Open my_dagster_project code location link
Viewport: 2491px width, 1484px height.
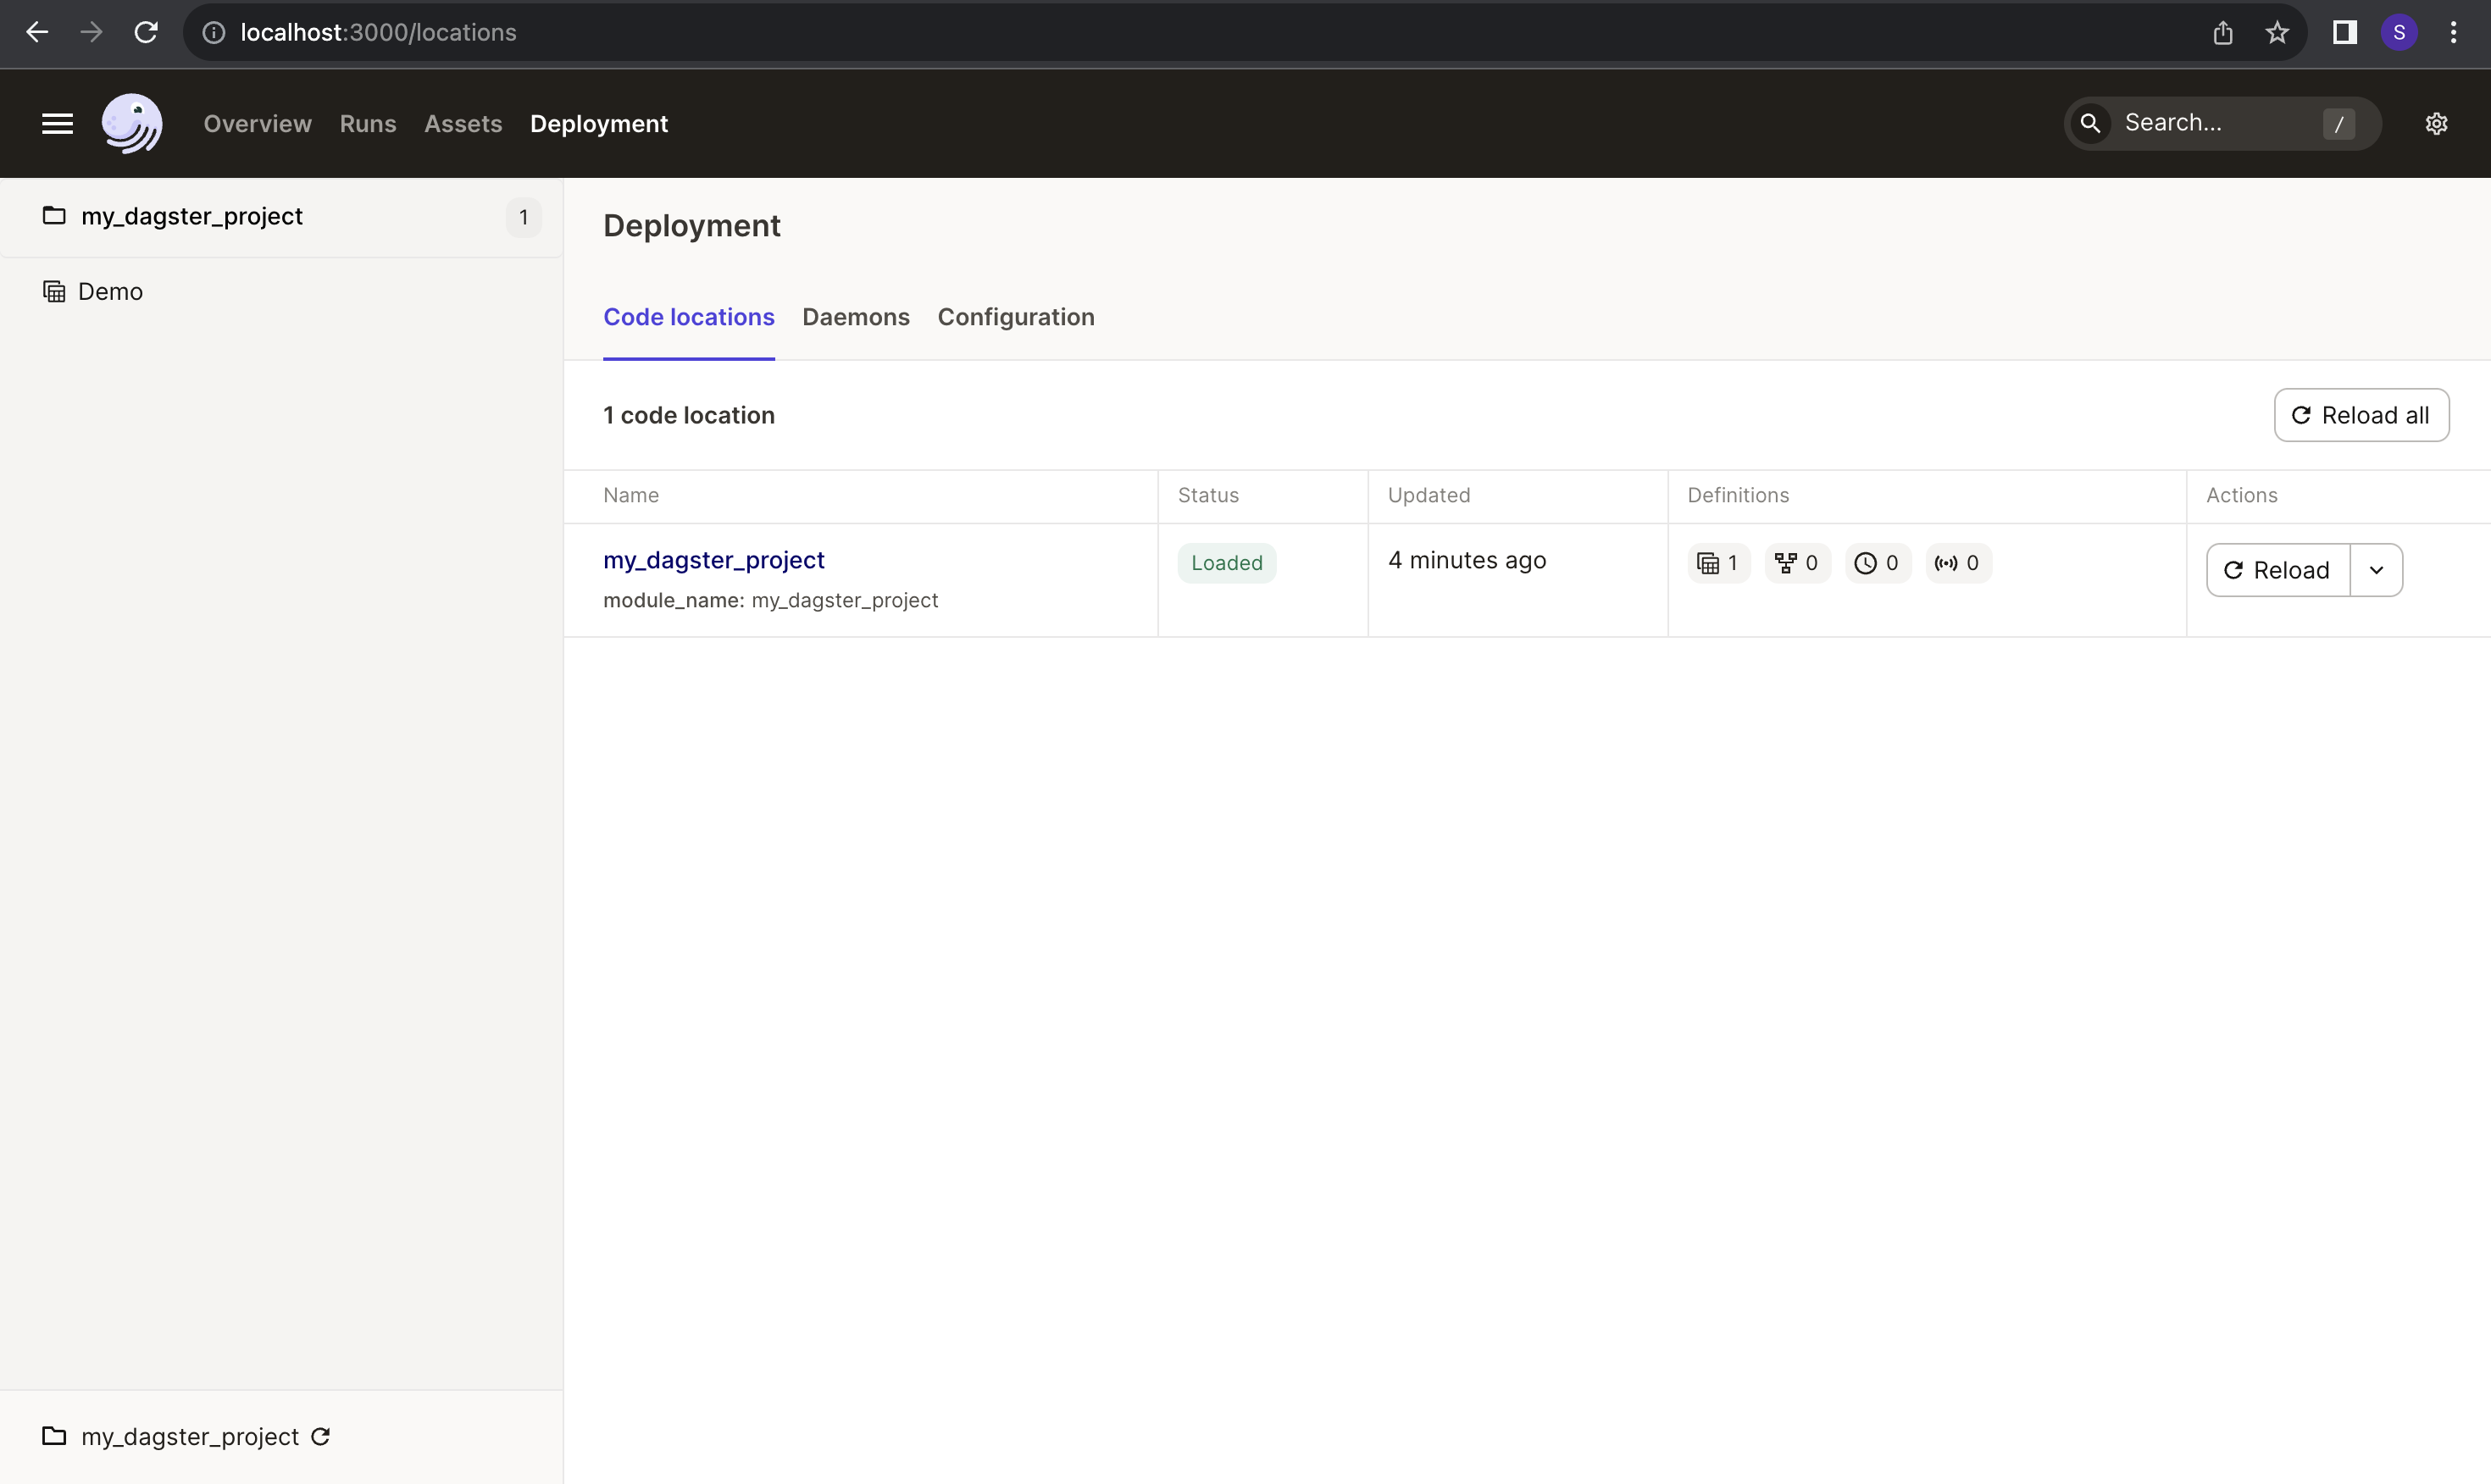(713, 560)
